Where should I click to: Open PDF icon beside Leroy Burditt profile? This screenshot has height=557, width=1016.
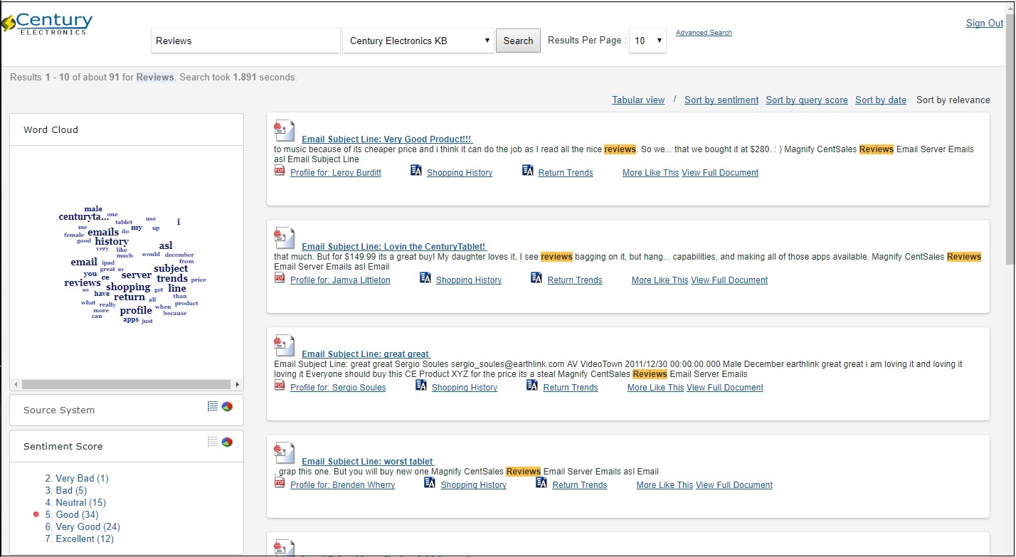[280, 171]
